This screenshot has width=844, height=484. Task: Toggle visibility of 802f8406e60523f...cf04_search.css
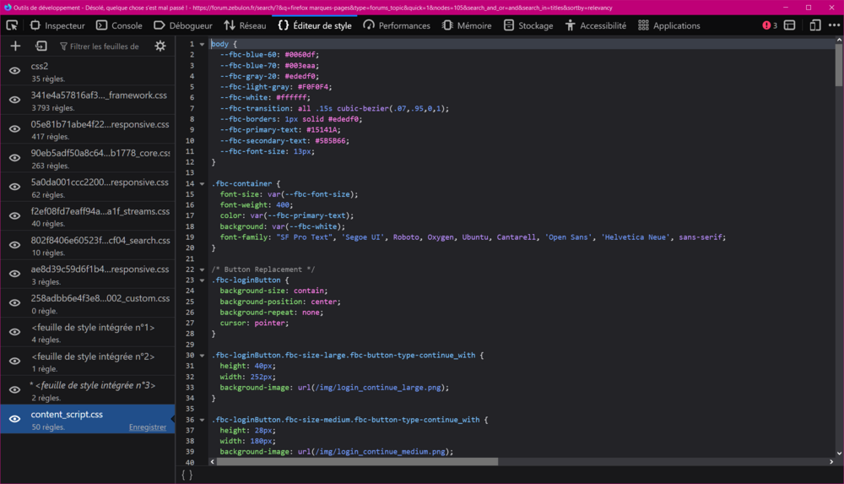point(14,245)
